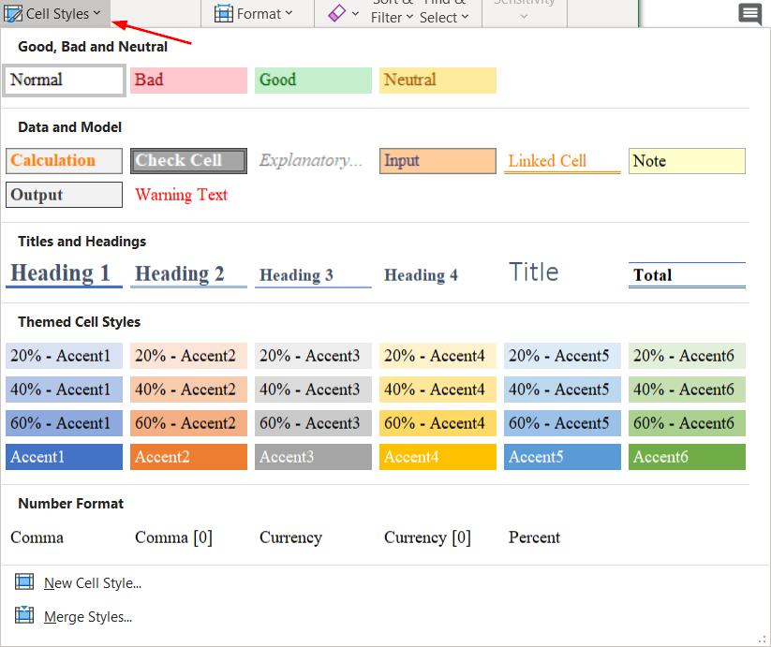Apply the solid Accent6 green style
This screenshot has height=647, width=771.
pos(687,457)
